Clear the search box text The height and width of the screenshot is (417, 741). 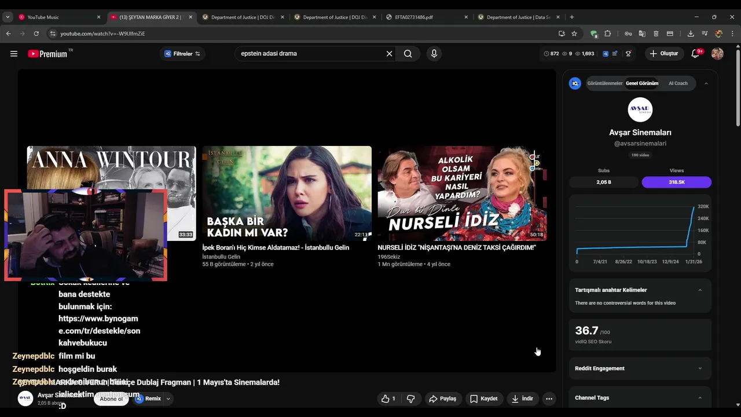(390, 54)
